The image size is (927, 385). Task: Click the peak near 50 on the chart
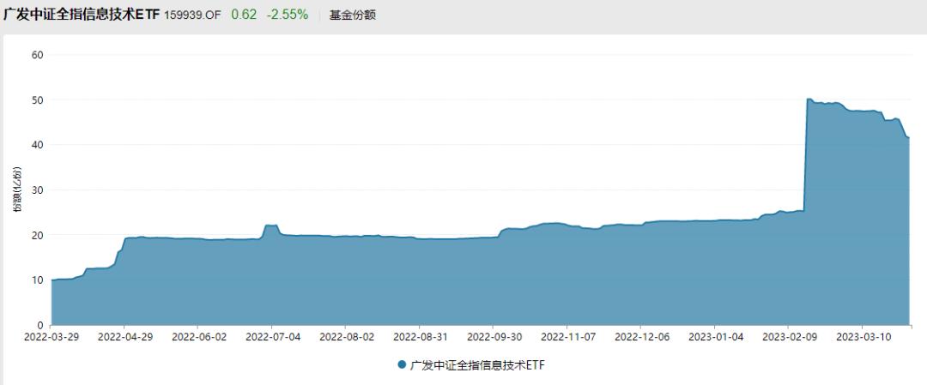[x=809, y=99]
